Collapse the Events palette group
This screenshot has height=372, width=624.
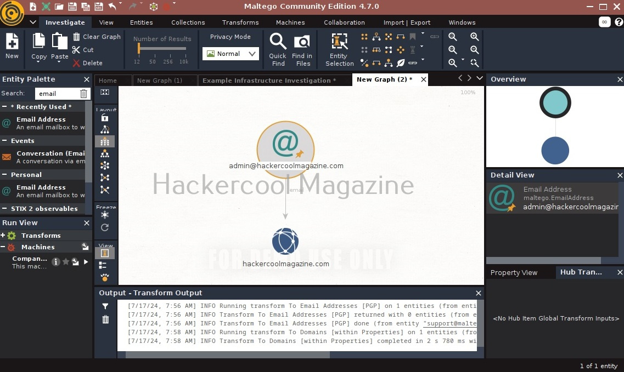4,141
